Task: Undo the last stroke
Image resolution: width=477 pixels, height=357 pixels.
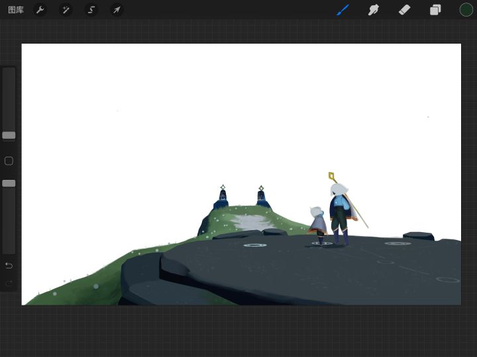Action: [9, 266]
